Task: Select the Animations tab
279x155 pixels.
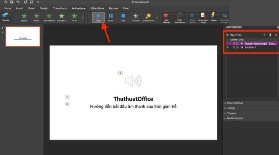Action: [78, 8]
